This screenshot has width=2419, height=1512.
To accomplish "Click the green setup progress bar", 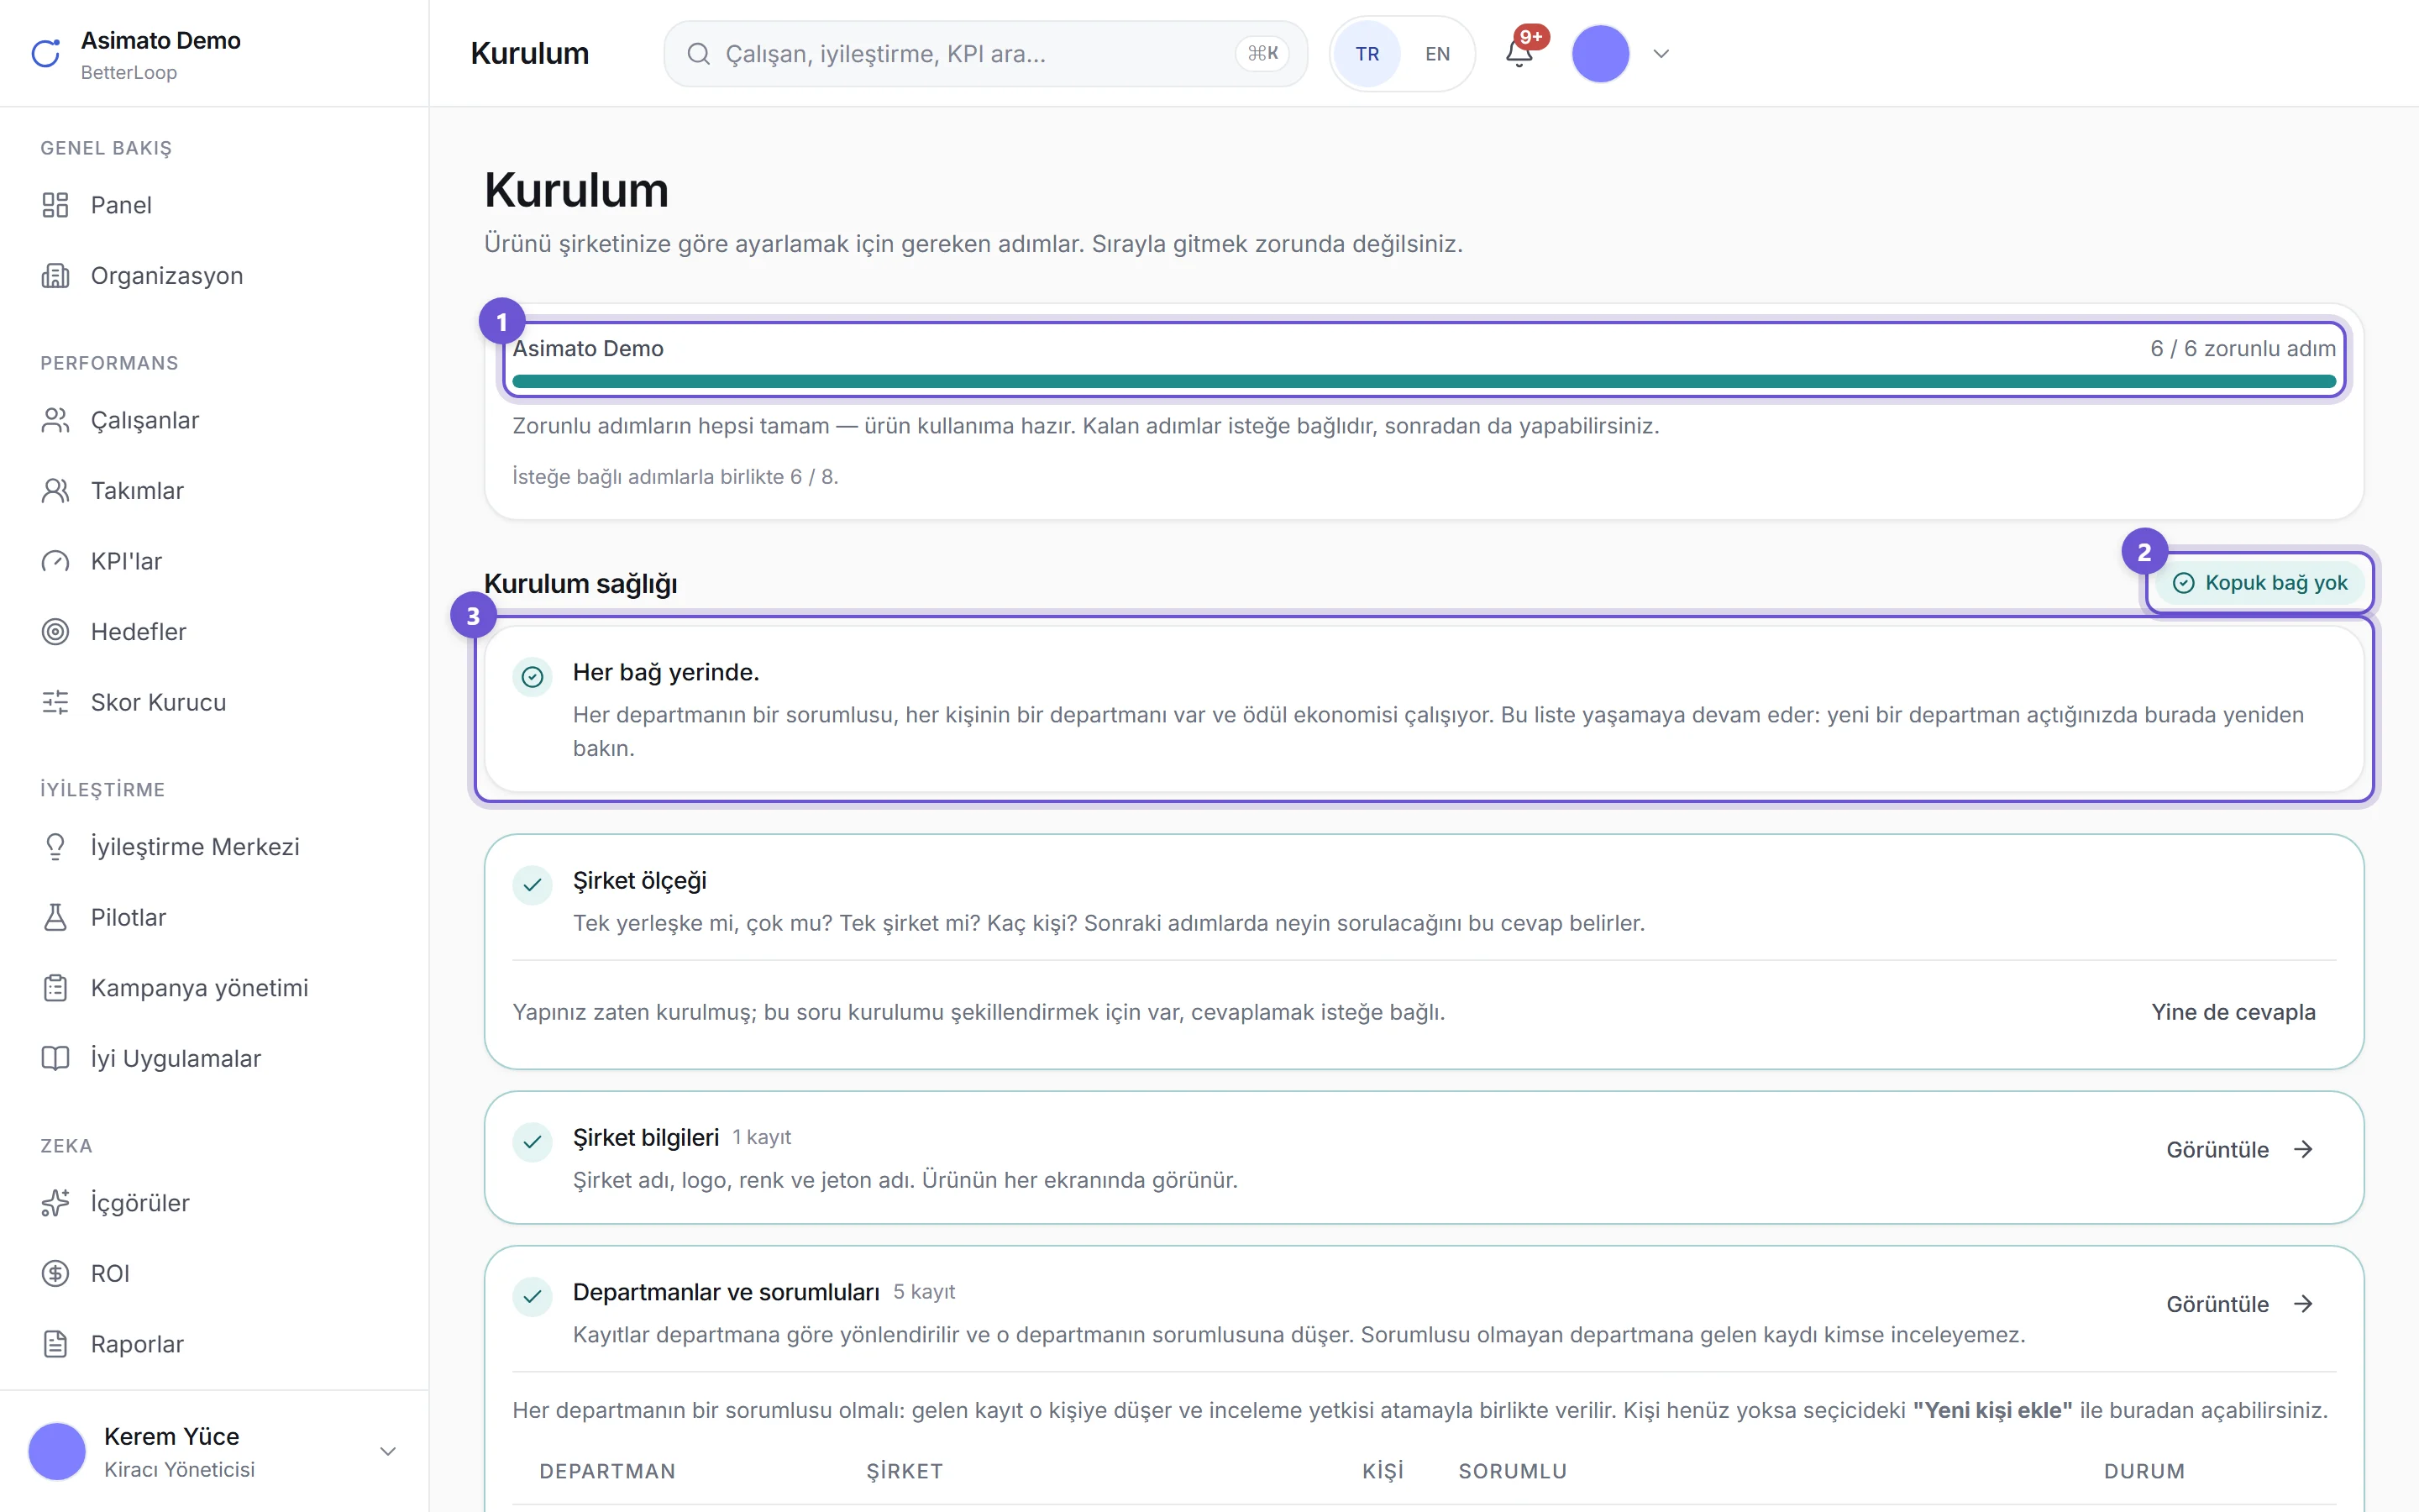I will (1425, 381).
